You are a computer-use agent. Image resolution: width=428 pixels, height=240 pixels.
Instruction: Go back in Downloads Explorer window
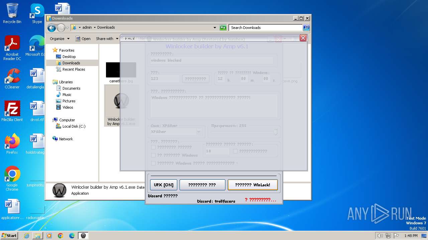point(51,28)
